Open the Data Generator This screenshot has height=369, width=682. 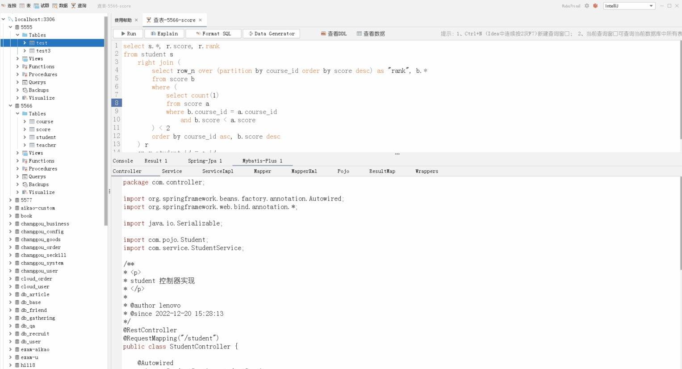coord(272,34)
